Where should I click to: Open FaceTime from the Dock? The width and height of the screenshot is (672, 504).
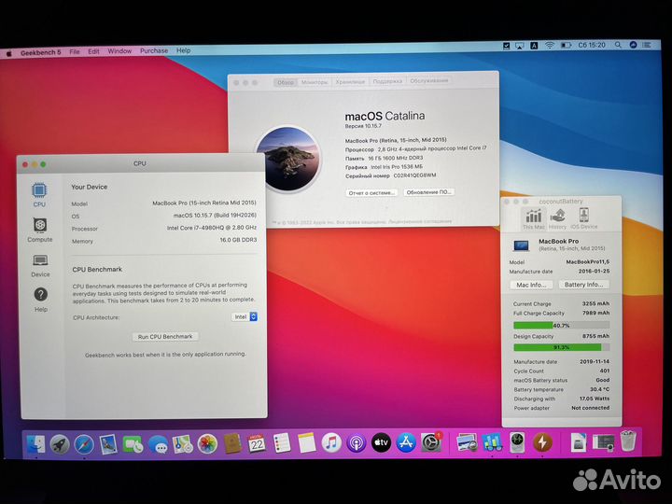click(x=133, y=444)
